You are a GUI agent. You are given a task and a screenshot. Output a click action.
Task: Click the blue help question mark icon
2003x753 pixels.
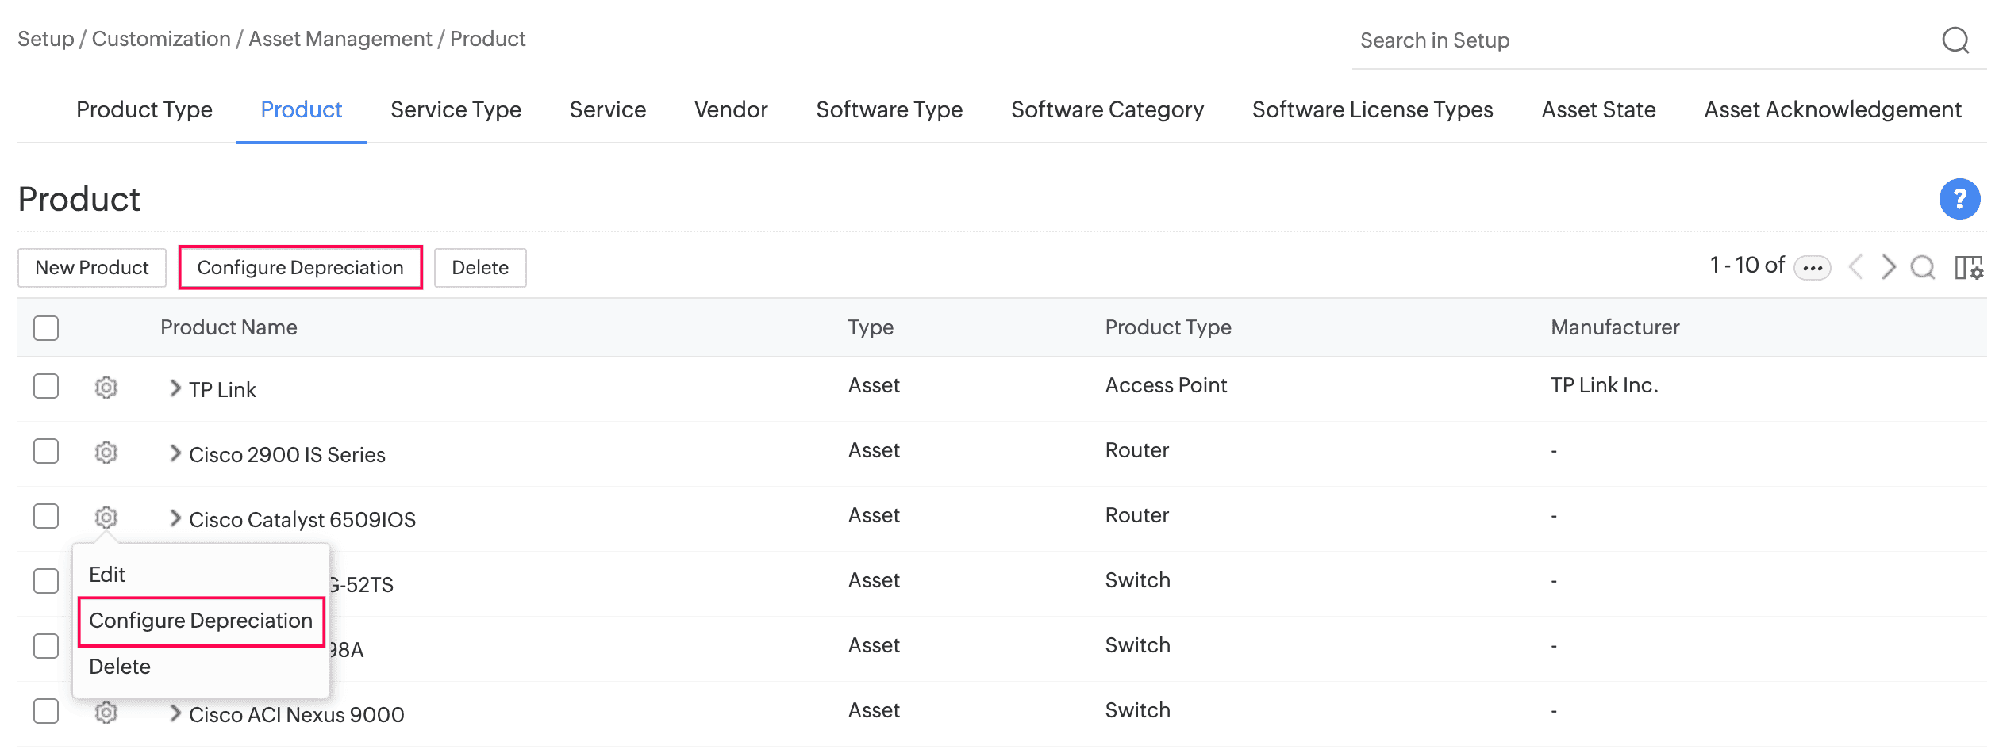[1959, 198]
